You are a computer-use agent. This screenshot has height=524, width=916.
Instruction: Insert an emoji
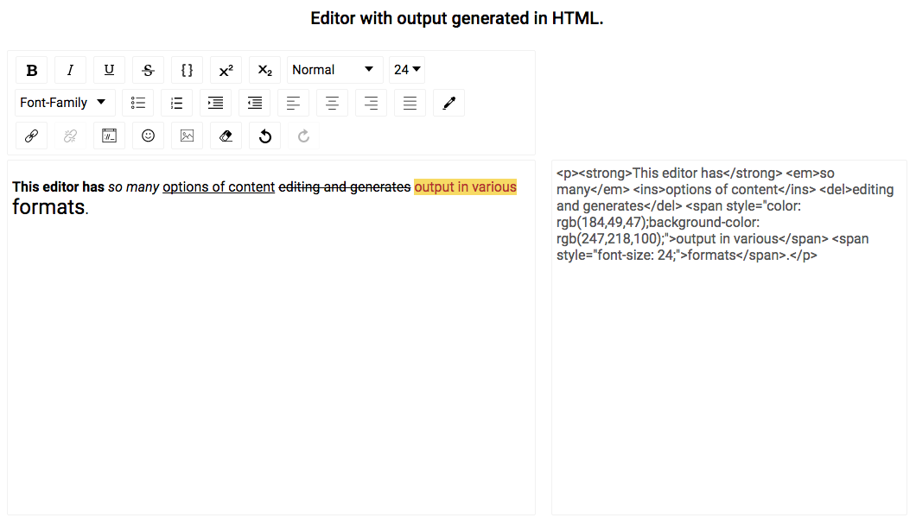(148, 136)
